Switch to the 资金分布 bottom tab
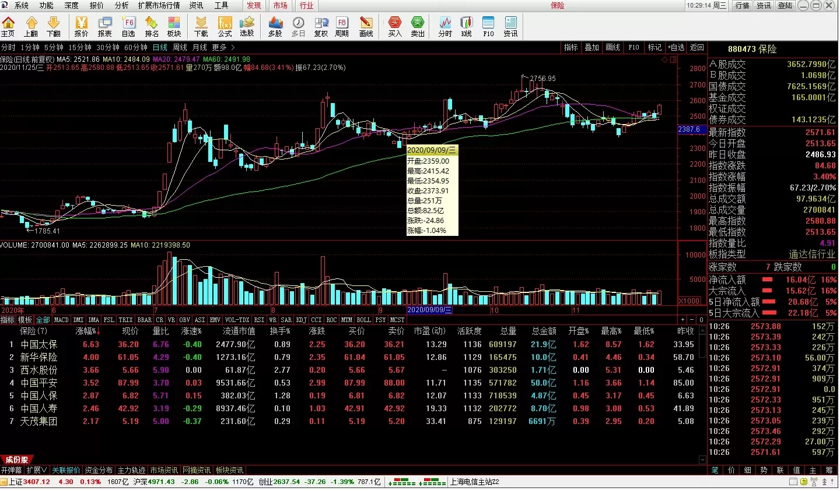 pyautogui.click(x=99, y=470)
